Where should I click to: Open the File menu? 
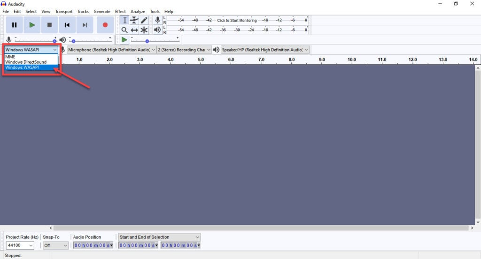(x=6, y=11)
